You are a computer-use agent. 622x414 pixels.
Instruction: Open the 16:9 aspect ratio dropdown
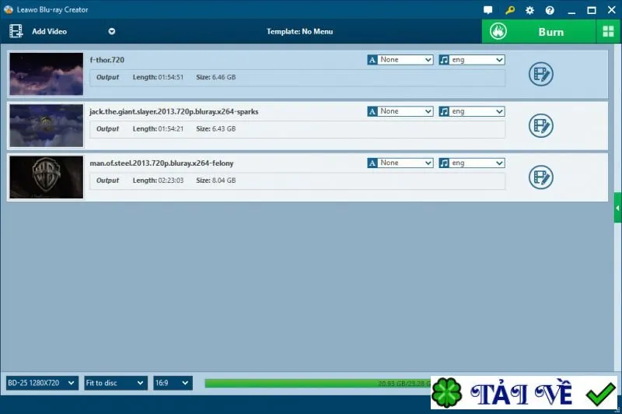[173, 383]
